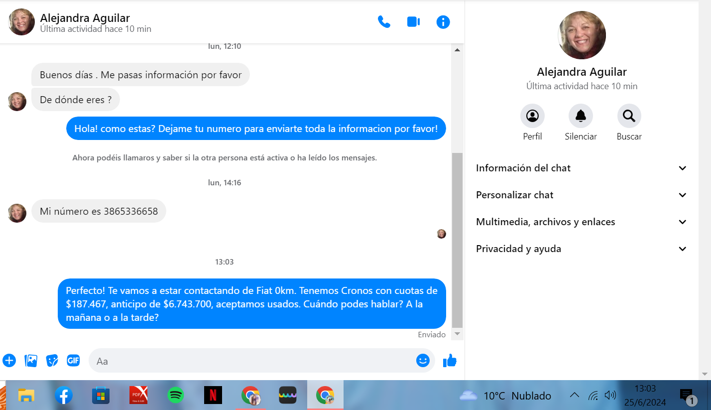Open Perfil of Alejandra Aguilar
This screenshot has width=711, height=410.
pos(532,116)
